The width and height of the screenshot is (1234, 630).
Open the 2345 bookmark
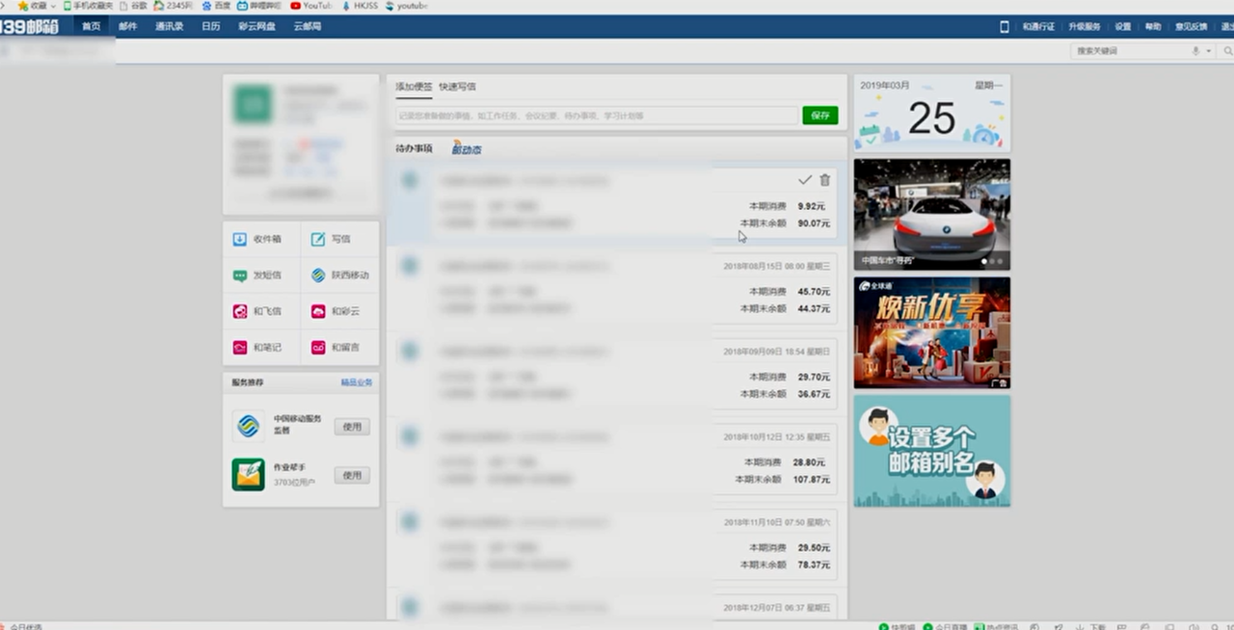coord(174,6)
